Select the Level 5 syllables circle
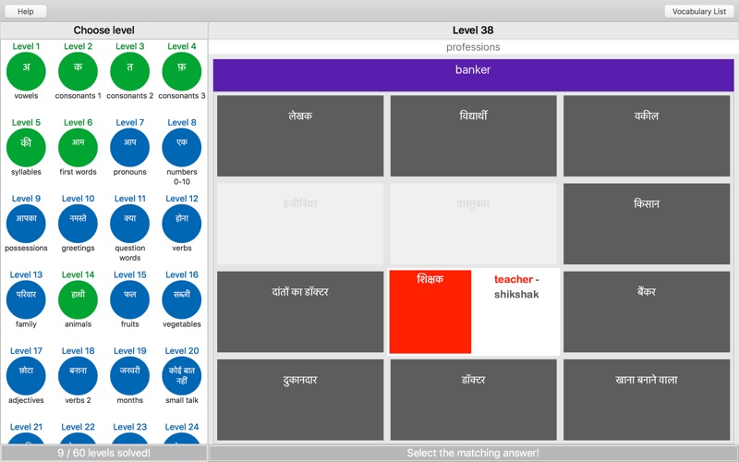 [26, 147]
